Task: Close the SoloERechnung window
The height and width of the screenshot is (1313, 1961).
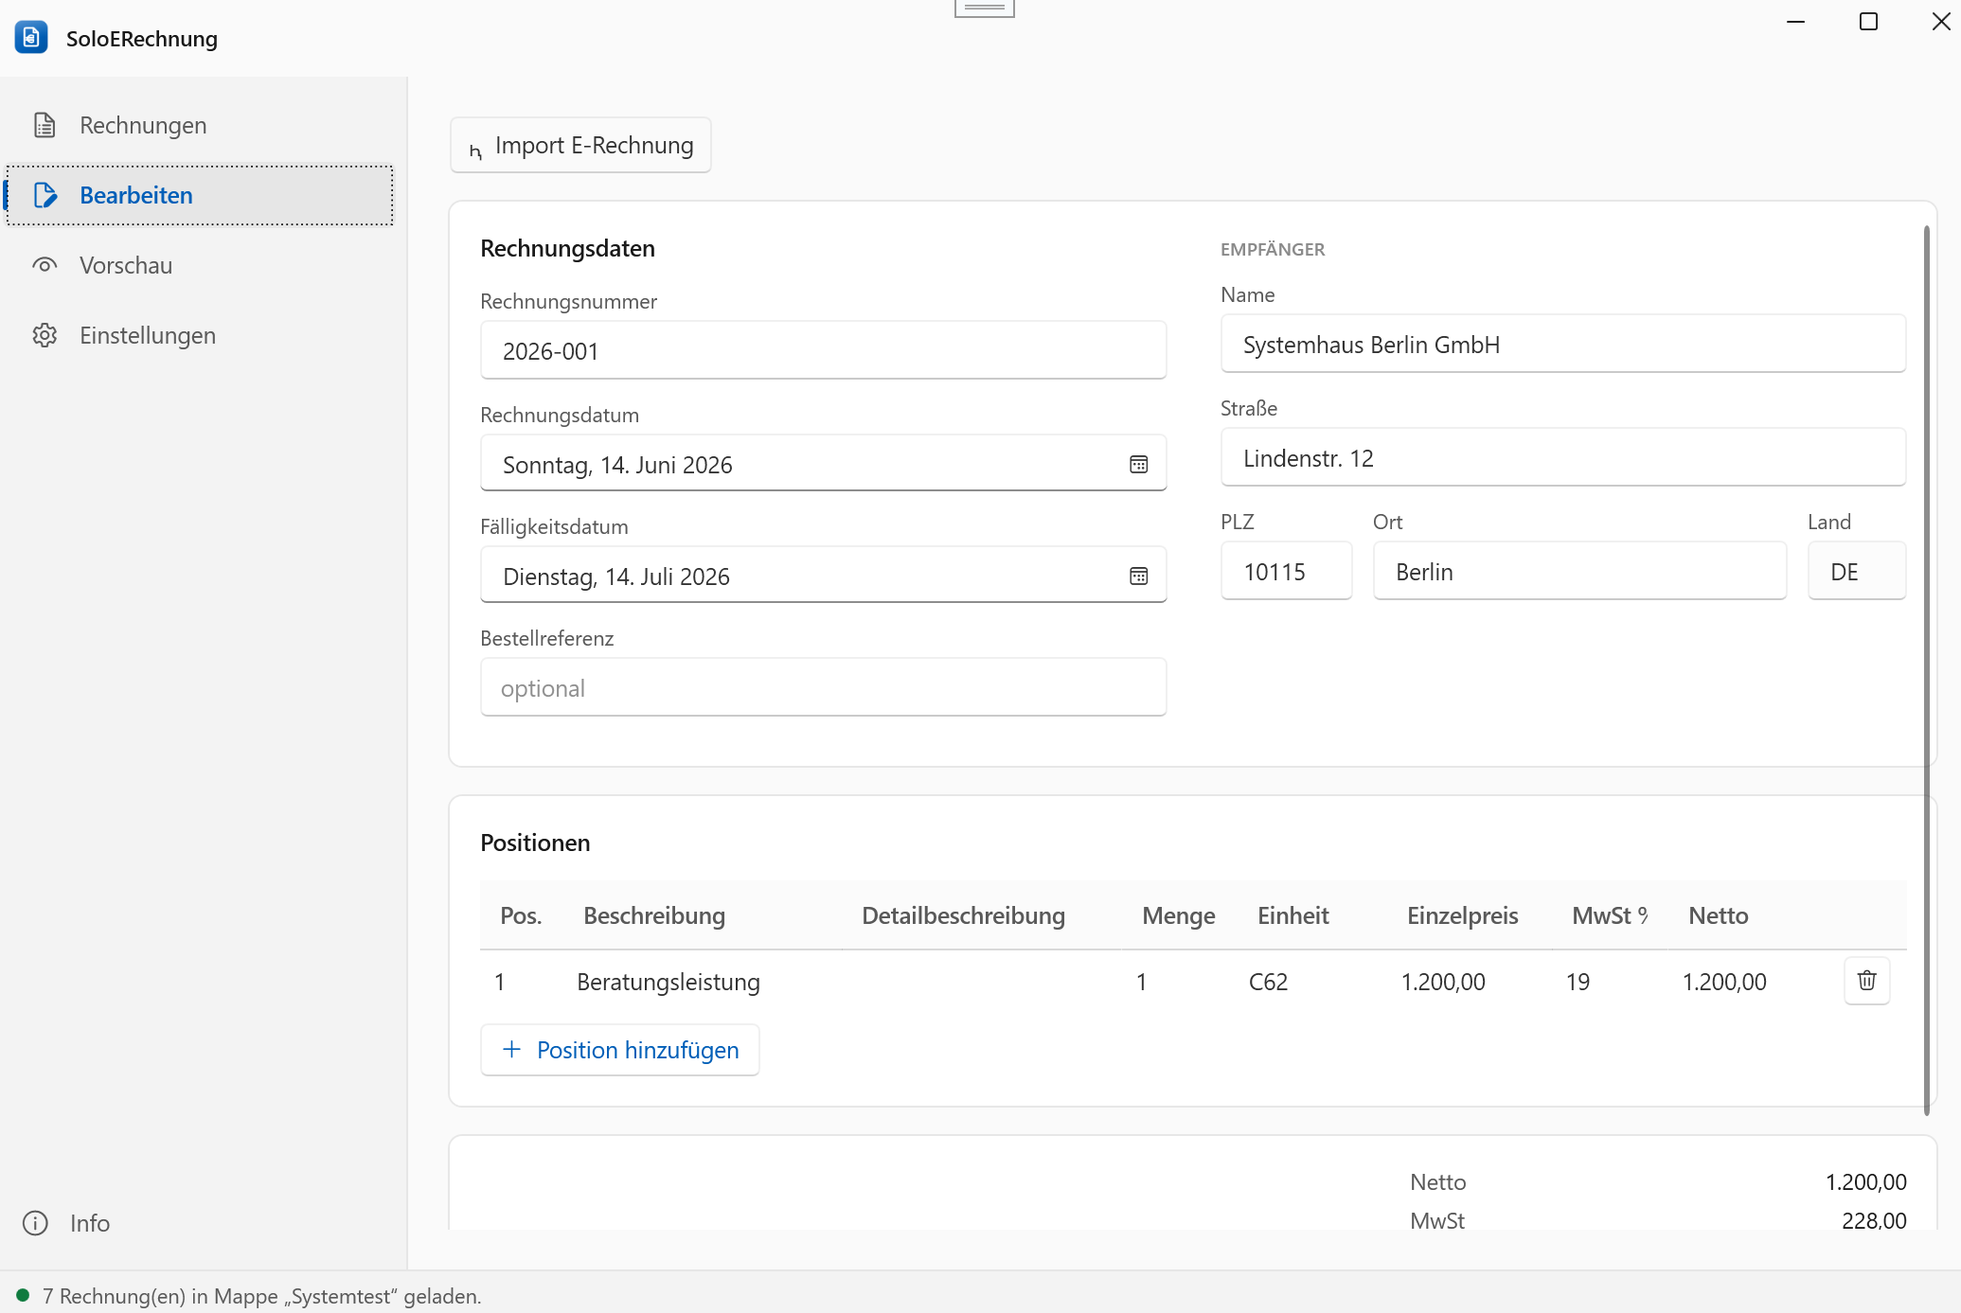Action: pyautogui.click(x=1940, y=21)
